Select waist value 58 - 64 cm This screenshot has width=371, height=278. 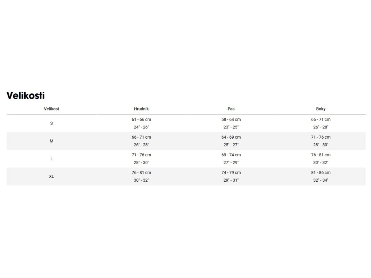(x=231, y=119)
